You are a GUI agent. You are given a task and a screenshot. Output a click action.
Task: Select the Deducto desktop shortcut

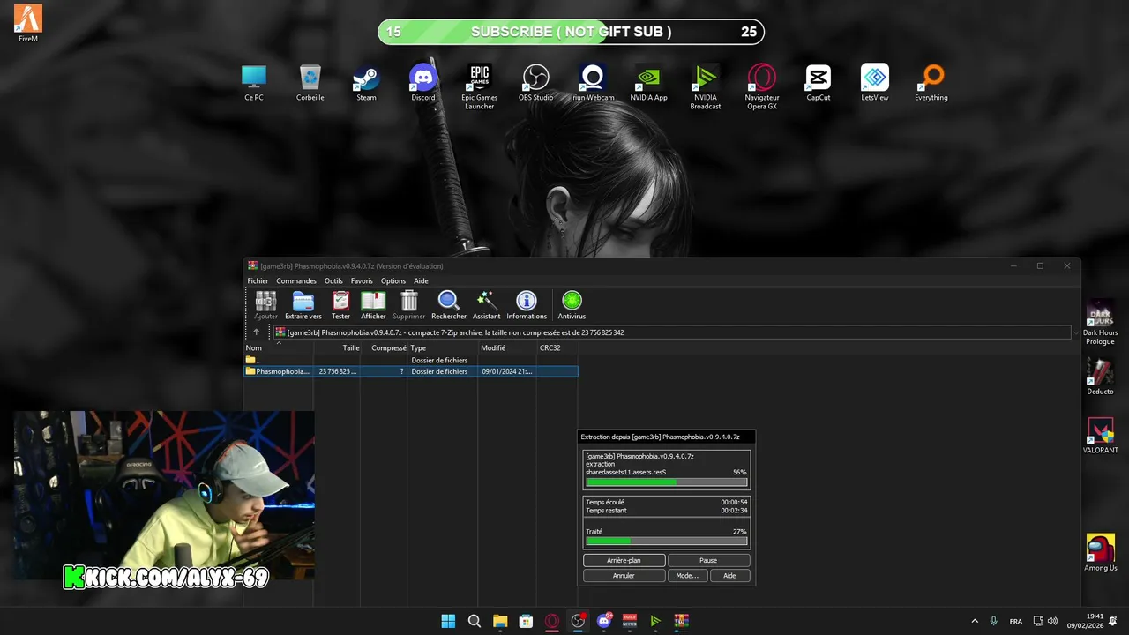coord(1101,377)
